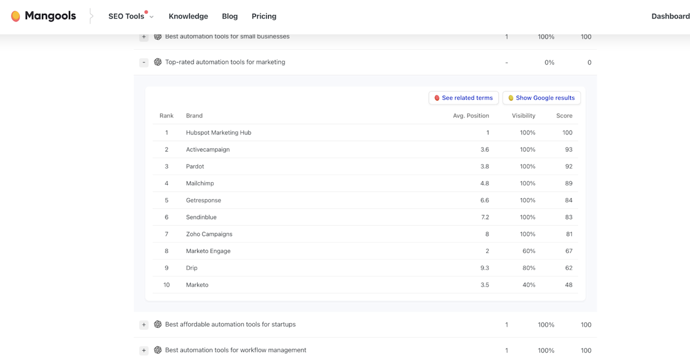Expand Best automation tools for workflow management
This screenshot has height=358, width=690.
point(144,351)
